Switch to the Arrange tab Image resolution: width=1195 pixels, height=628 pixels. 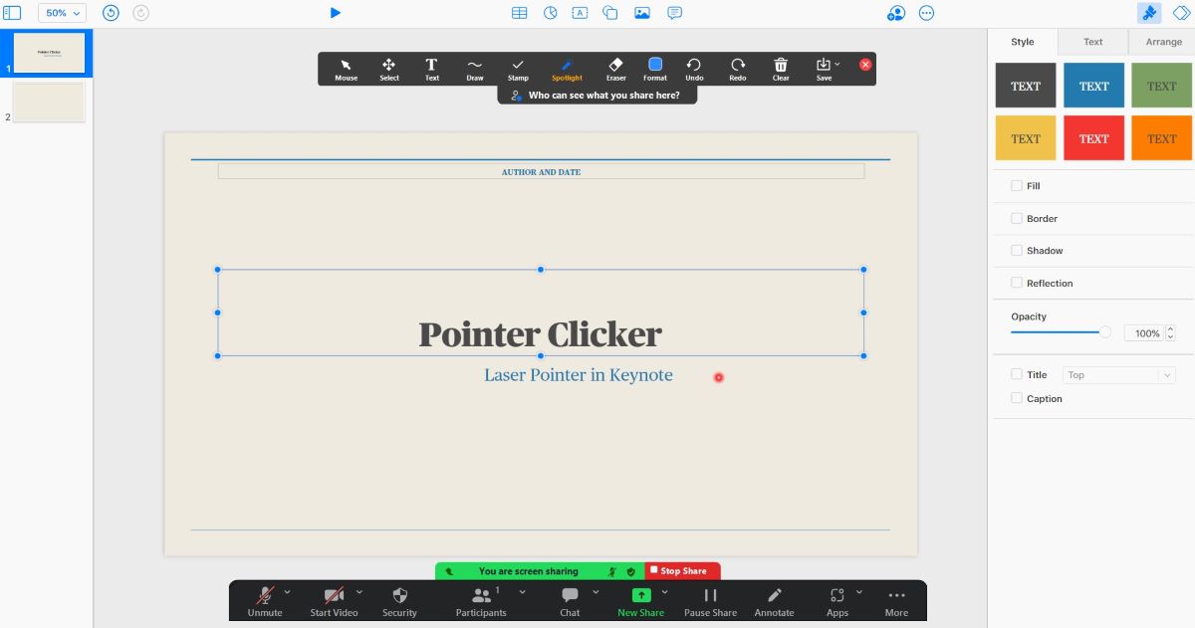click(x=1162, y=42)
